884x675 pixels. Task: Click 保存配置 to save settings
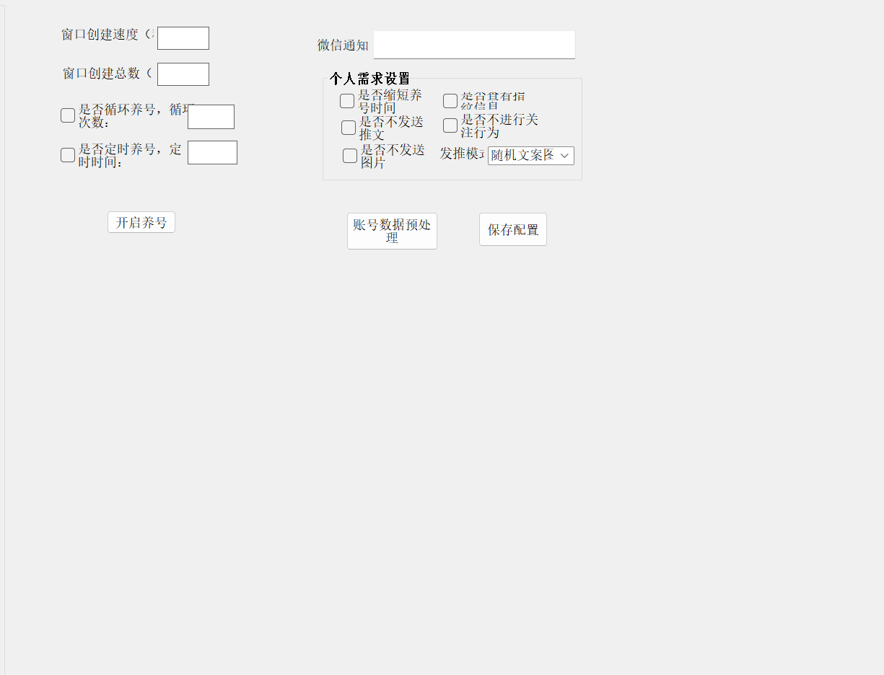[513, 229]
